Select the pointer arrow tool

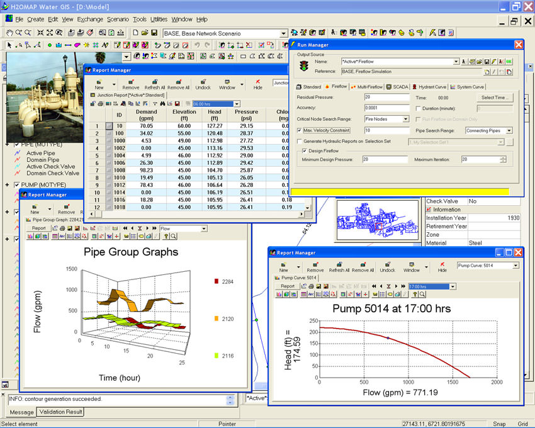(x=9, y=45)
